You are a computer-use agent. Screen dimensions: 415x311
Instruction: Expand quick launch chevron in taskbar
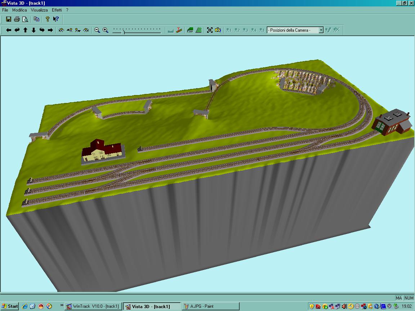pos(62,305)
